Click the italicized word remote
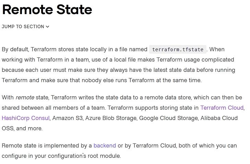250x164 pixels. click(x=25, y=97)
